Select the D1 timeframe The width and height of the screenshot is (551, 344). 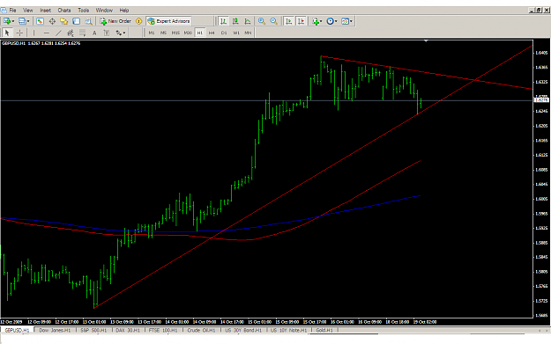click(x=224, y=33)
